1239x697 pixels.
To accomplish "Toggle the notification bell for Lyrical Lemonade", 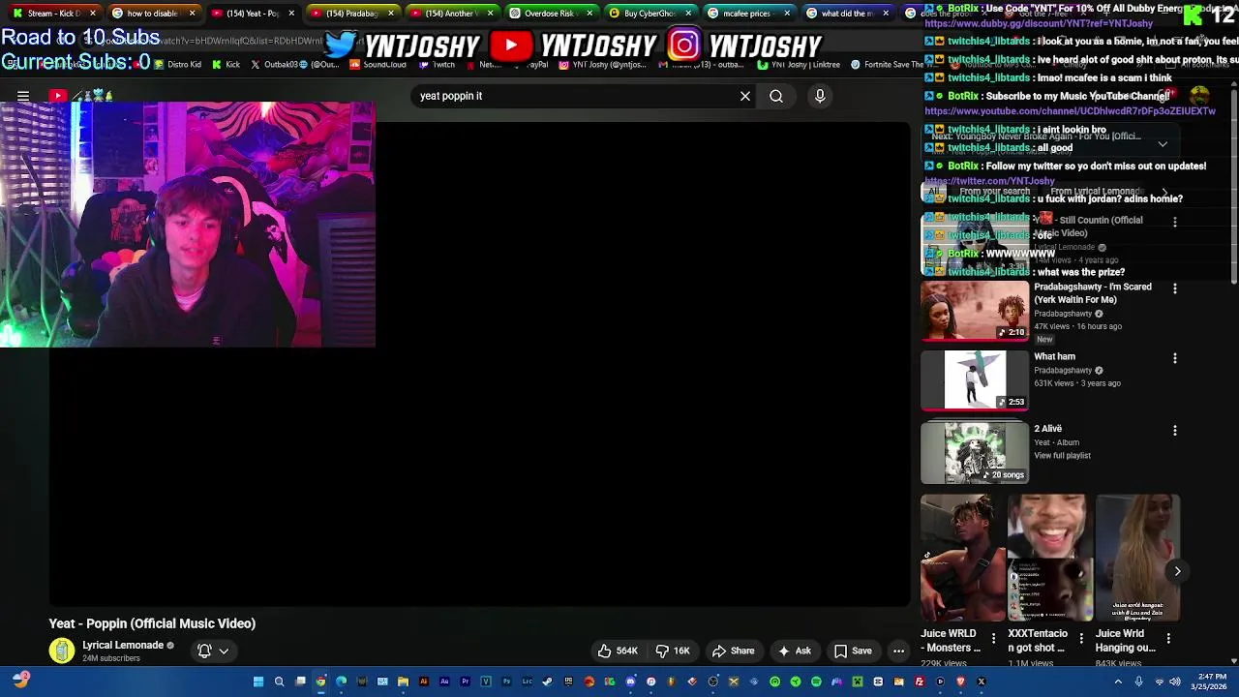I will [204, 651].
